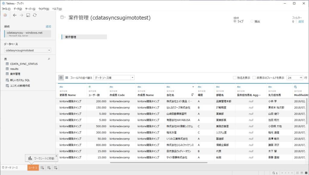Enable the 別名を表示 checkbox

[234, 78]
